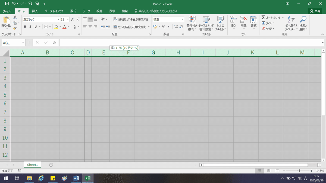
Task: Open the File (ファイル) tab
Action: [x=7, y=11]
